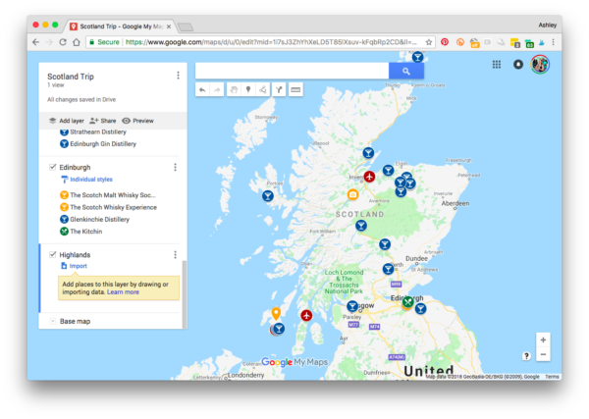Bookmark page with the star icon
Screen dimensions: 589x419
[429, 42]
